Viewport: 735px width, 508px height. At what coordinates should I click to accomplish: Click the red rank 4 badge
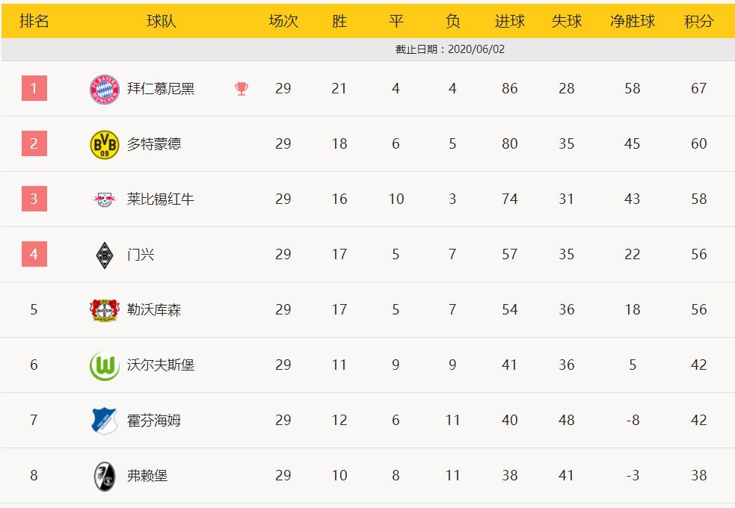tap(34, 254)
